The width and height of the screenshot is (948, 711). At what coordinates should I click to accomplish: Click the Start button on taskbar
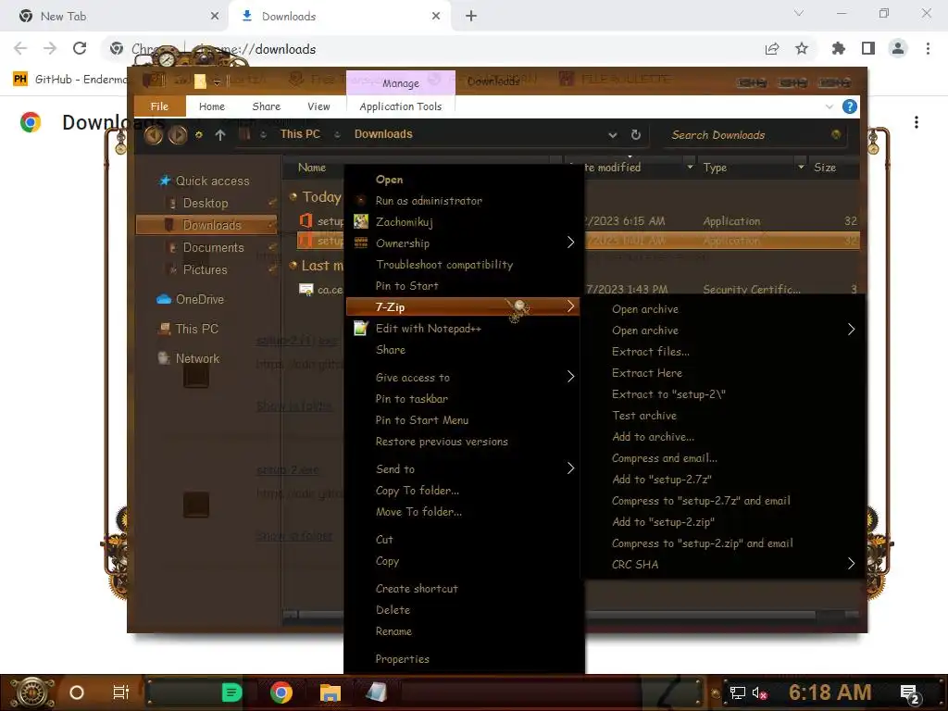click(32, 692)
